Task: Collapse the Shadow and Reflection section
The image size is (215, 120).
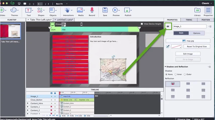Action: 165,67
